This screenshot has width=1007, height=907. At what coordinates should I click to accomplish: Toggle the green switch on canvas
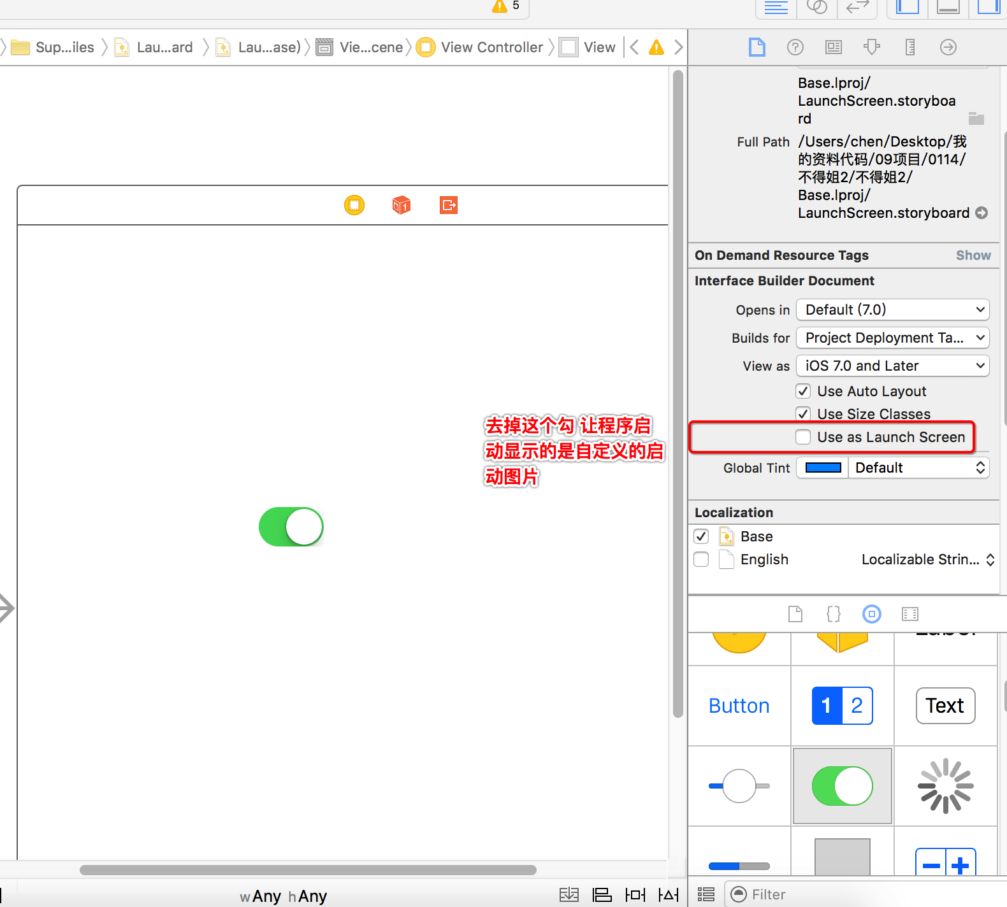point(291,527)
